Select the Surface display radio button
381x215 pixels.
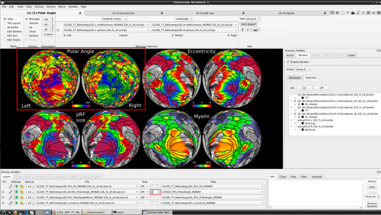pos(26,35)
